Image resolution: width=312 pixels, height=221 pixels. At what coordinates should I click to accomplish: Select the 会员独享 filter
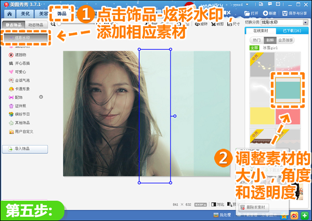pos(285,40)
